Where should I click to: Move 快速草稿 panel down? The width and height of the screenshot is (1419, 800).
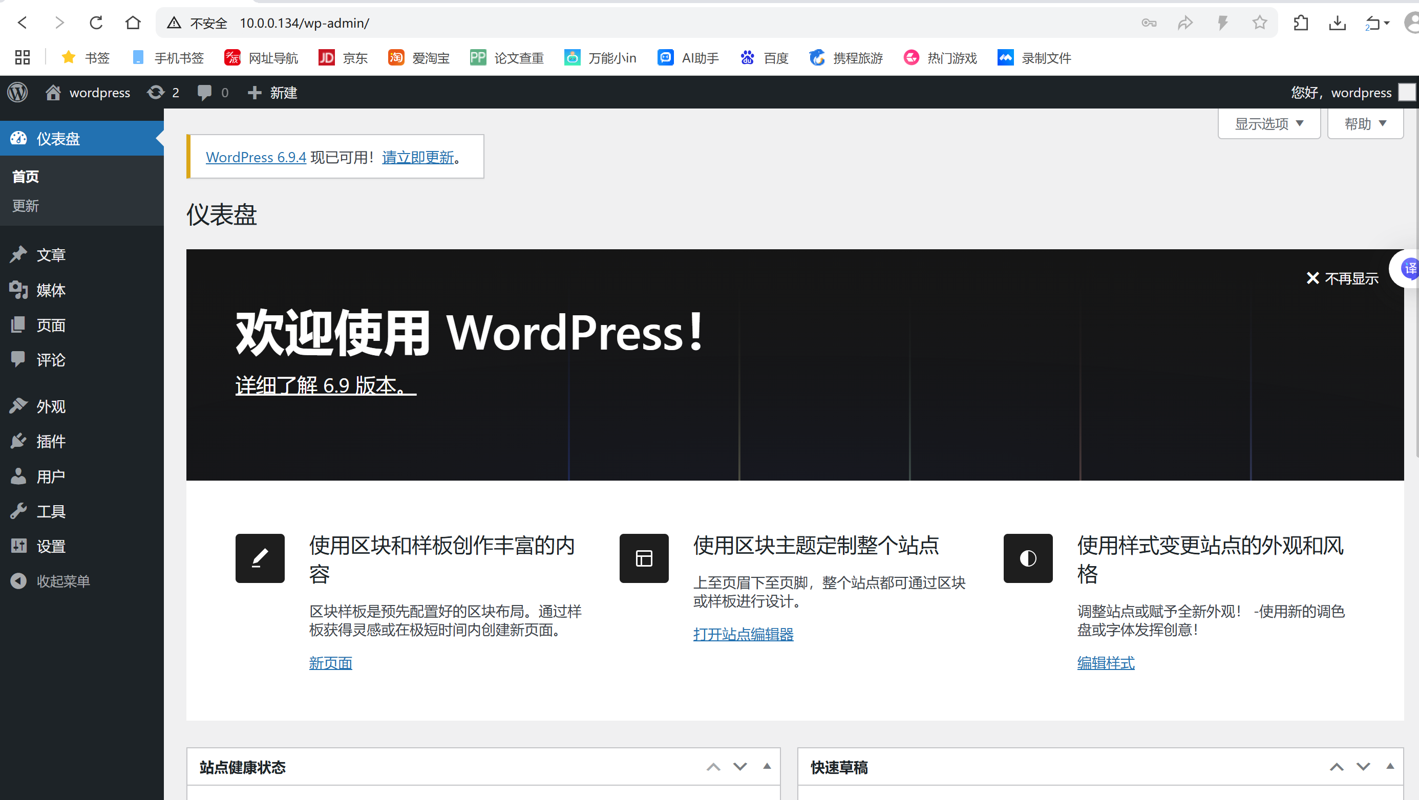(x=1363, y=766)
